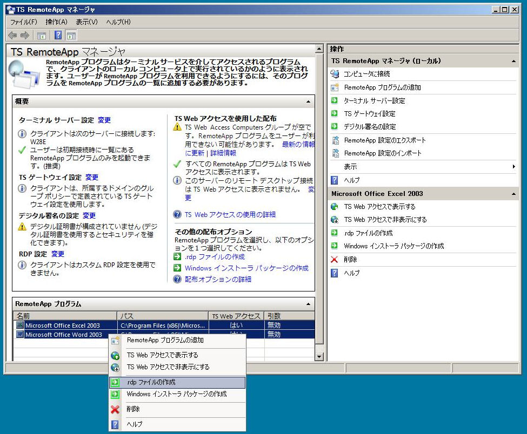Collapse Microsoft Office Excel 2003 actions group
The width and height of the screenshot is (527, 434).
pos(513,194)
